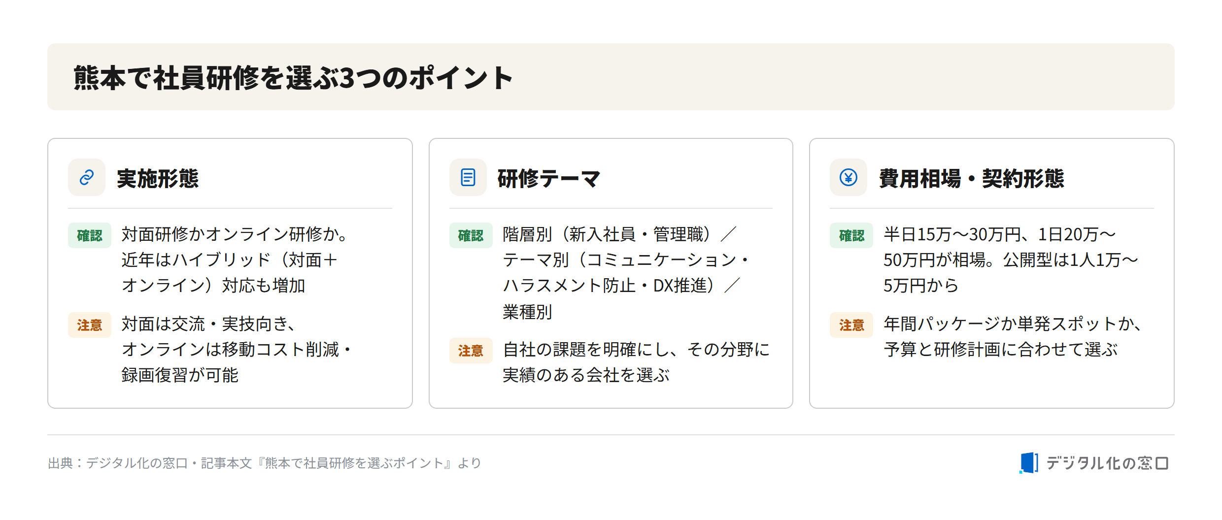Click the green 確認 badge under 研修テーマ
The height and width of the screenshot is (520, 1222).
coord(471,235)
